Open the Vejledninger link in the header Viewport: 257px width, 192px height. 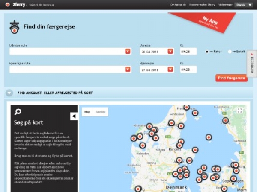(x=225, y=5)
